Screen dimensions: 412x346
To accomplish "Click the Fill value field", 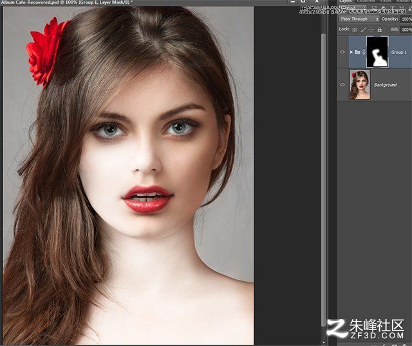I will pos(406,30).
